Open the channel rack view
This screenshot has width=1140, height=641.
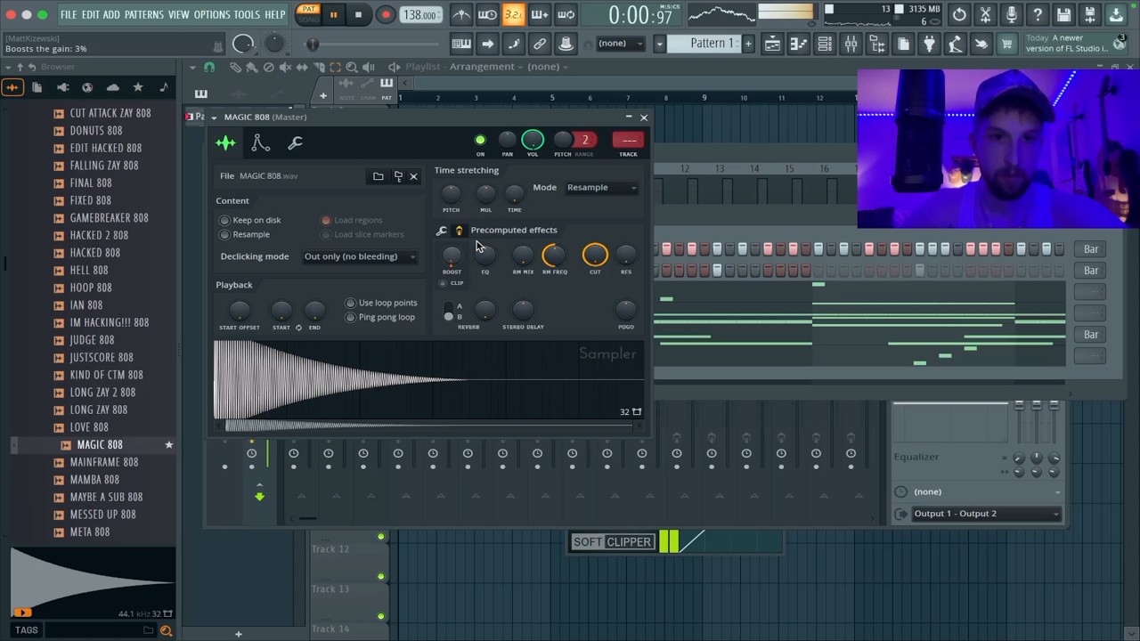click(825, 44)
